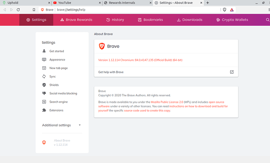Minimize the browser window
The height and width of the screenshot is (163, 270).
[x=257, y=3]
